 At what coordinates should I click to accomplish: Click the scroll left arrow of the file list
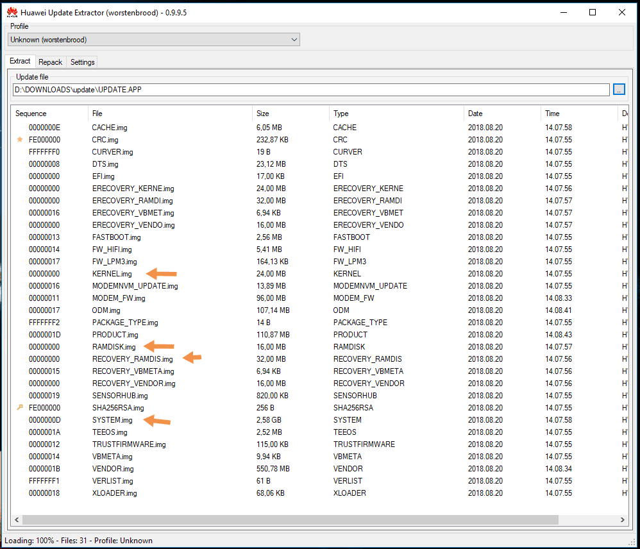[x=17, y=519]
